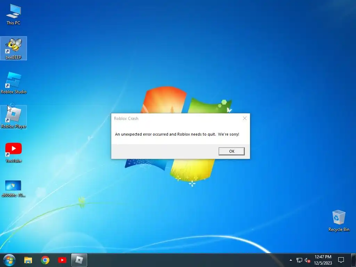Open the YouTube taskbar shortcut

click(x=62, y=260)
